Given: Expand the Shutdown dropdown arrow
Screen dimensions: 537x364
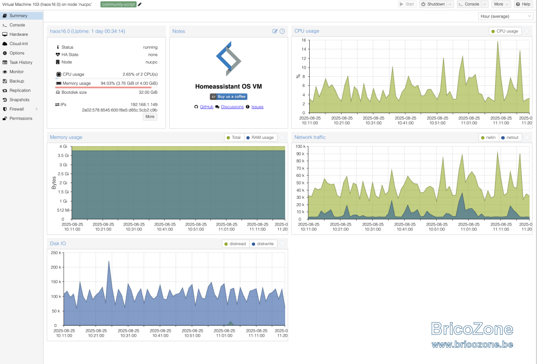Looking at the screenshot, I should [x=450, y=4].
